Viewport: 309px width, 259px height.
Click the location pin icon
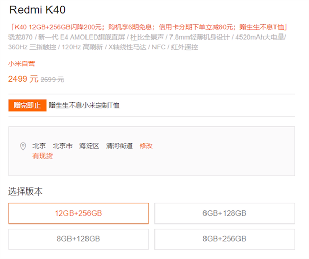(x=23, y=146)
